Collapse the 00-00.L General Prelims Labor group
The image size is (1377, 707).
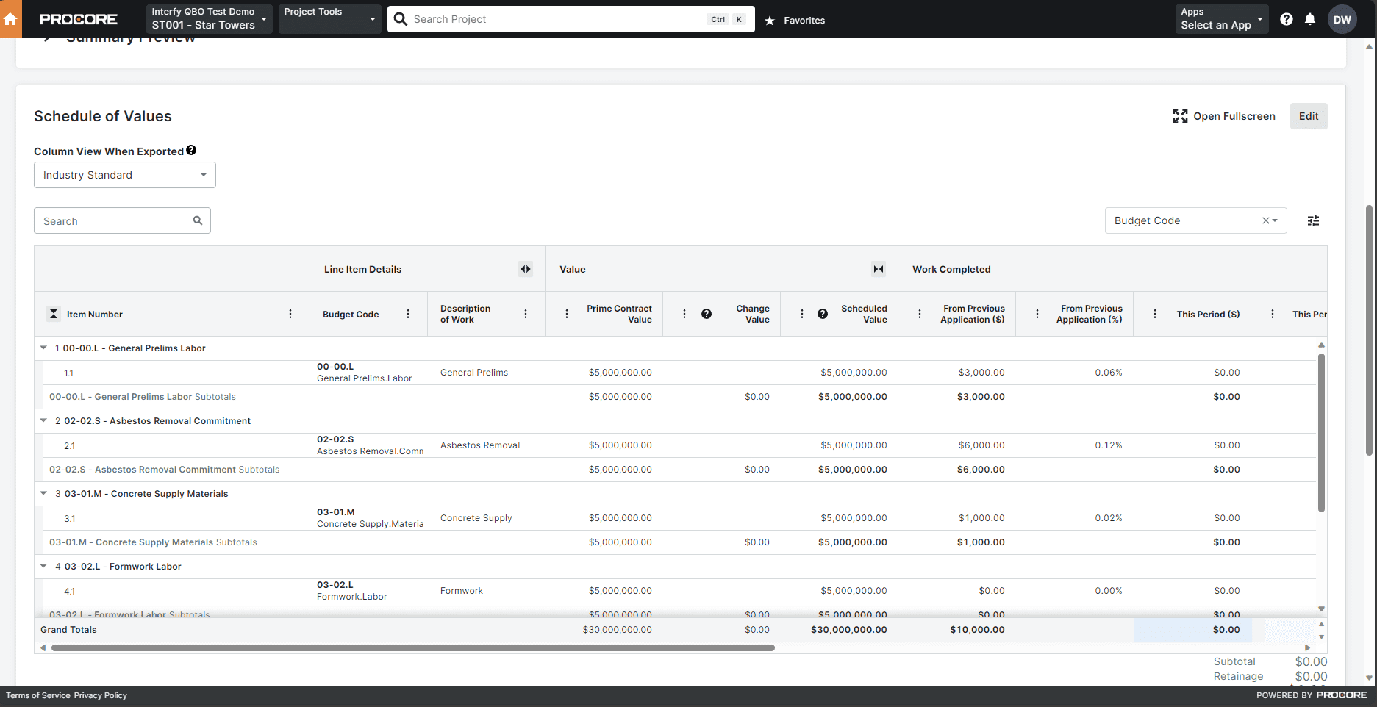tap(44, 348)
